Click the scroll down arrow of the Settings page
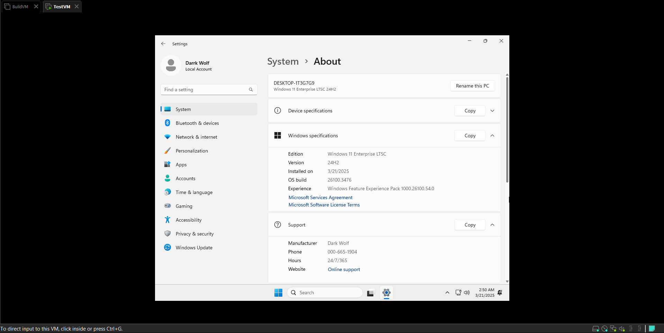The height and width of the screenshot is (333, 664). [x=507, y=281]
